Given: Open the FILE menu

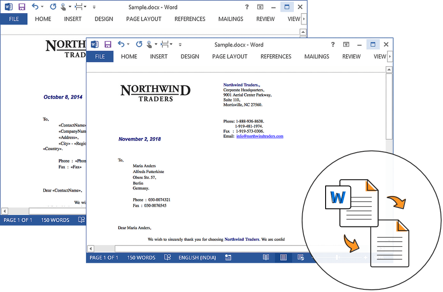Looking at the screenshot, I should [x=100, y=56].
